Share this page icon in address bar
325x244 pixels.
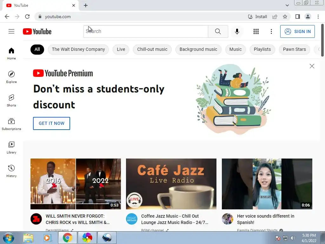point(275,17)
